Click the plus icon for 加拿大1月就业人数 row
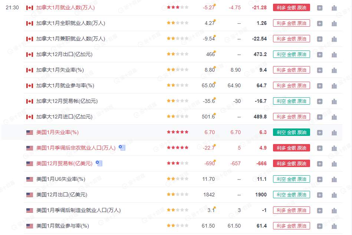 (x=320, y=8)
